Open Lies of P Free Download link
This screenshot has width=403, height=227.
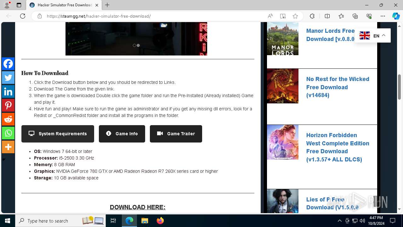click(332, 203)
